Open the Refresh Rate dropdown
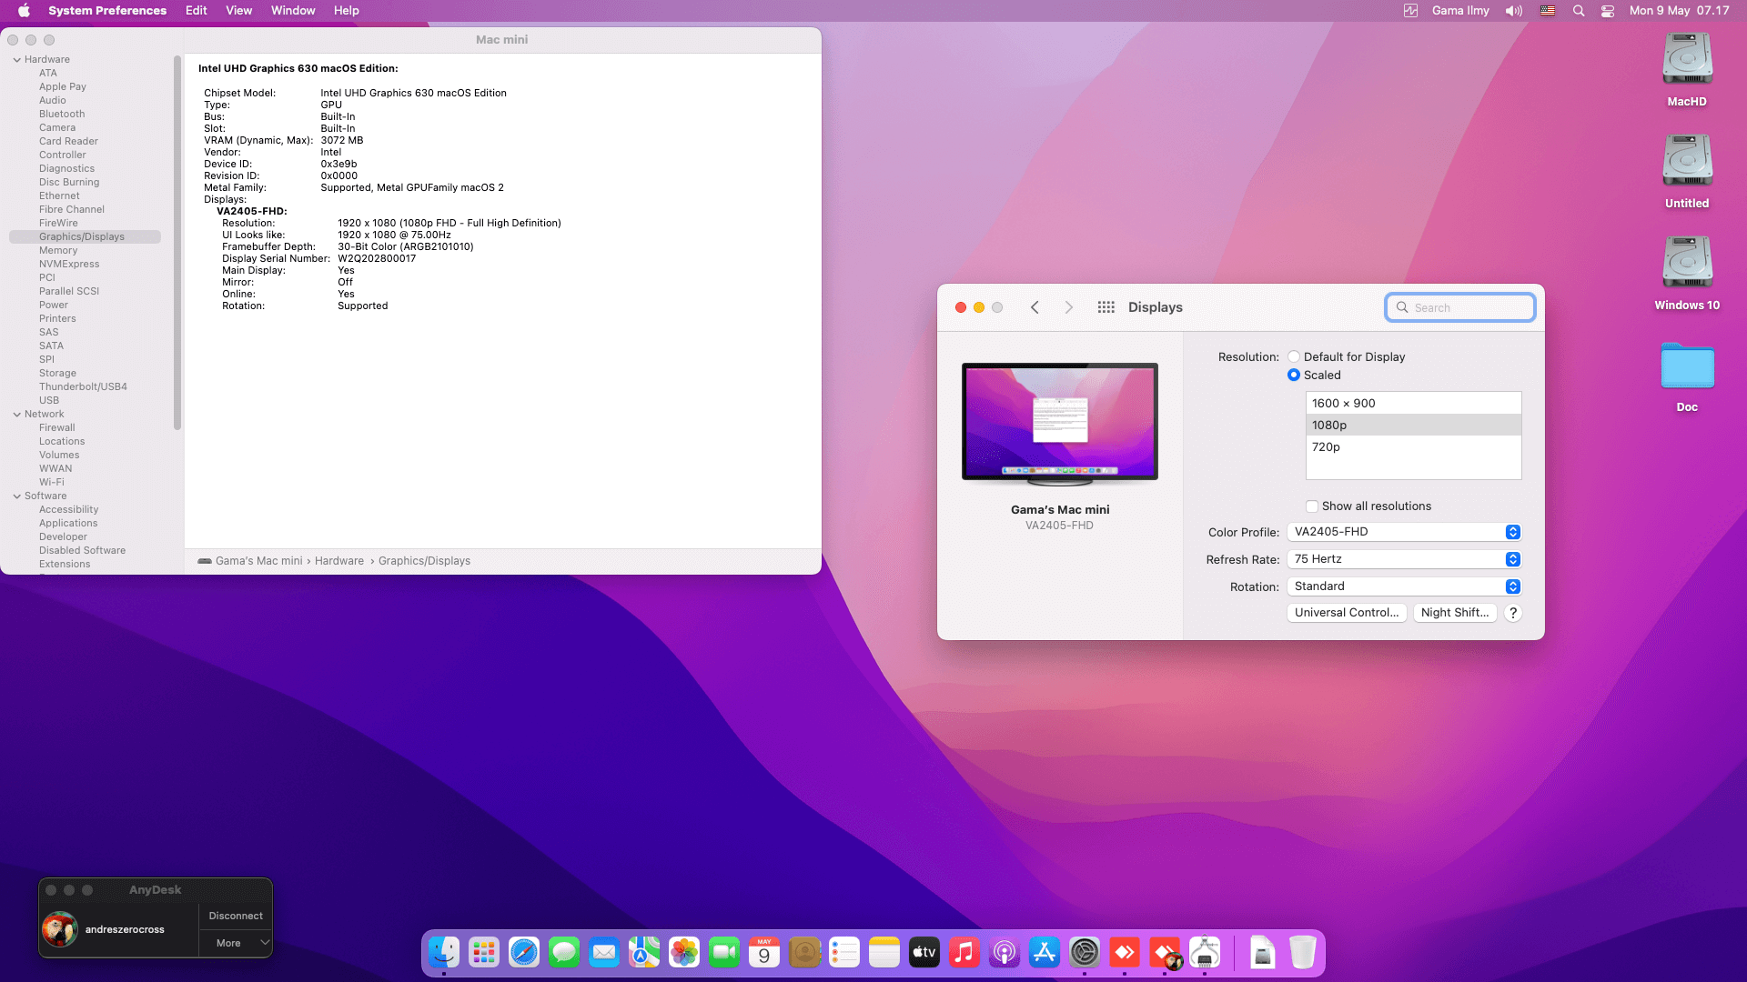1747x982 pixels. 1404,559
